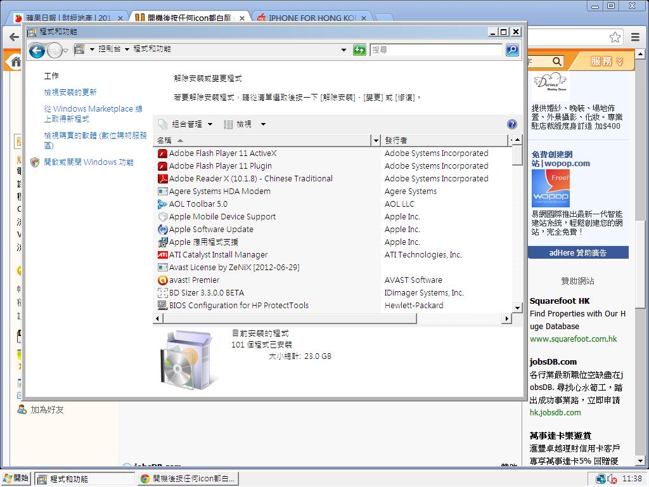Click the Chrome bookmark star icon
This screenshot has height=487, width=649.
(615, 37)
